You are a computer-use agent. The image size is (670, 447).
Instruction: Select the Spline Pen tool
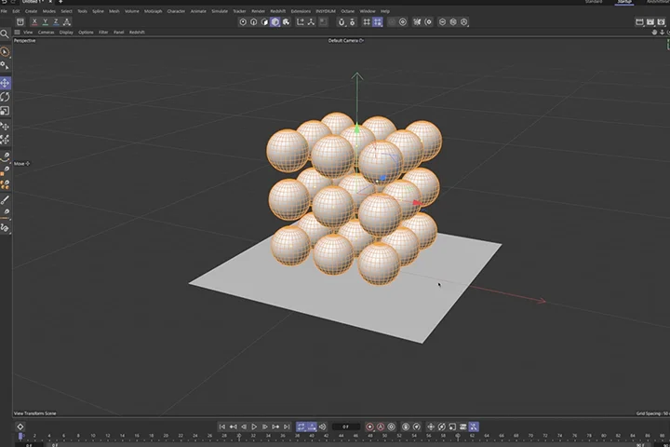[x=6, y=156]
